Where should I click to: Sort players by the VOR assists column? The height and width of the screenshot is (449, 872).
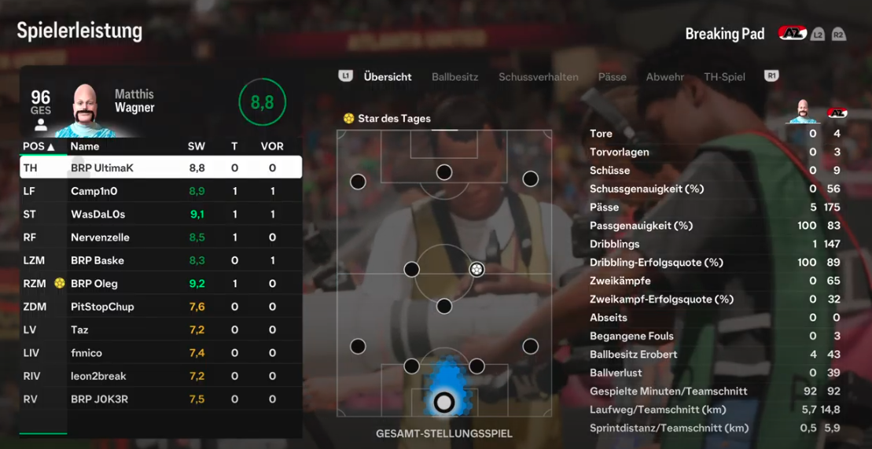tap(272, 146)
